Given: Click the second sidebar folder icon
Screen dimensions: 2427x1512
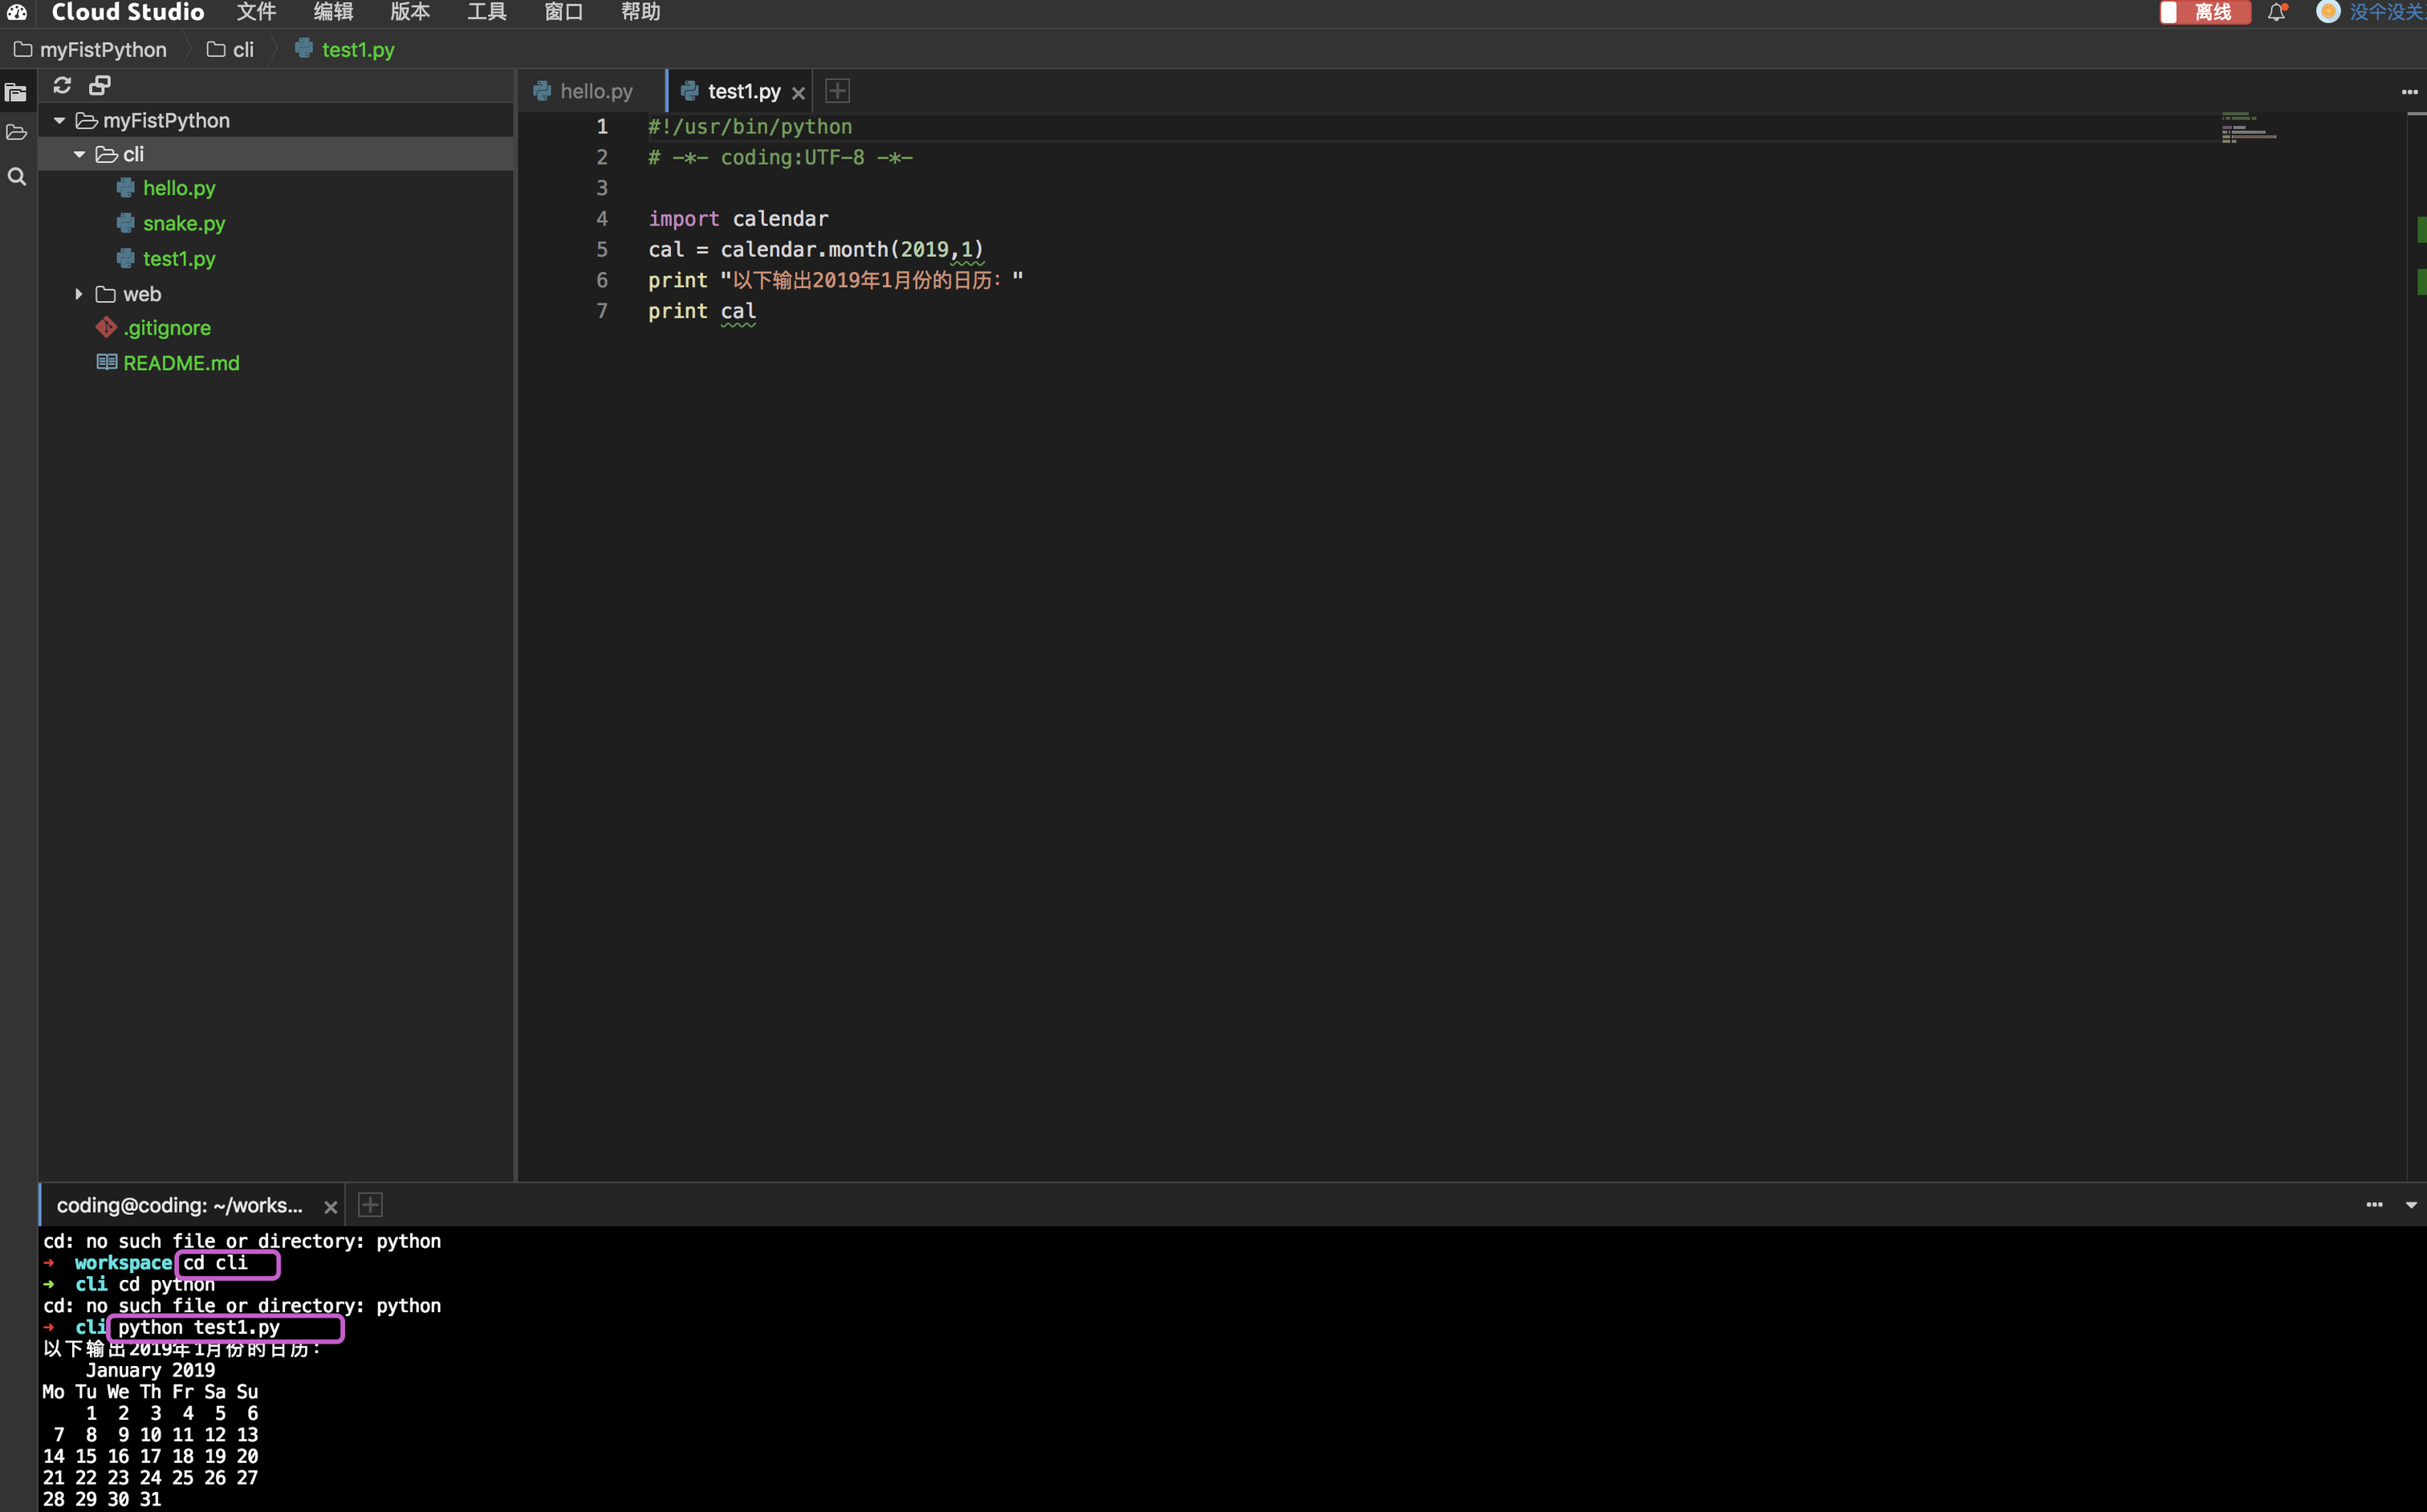Looking at the screenshot, I should coord(16,133).
